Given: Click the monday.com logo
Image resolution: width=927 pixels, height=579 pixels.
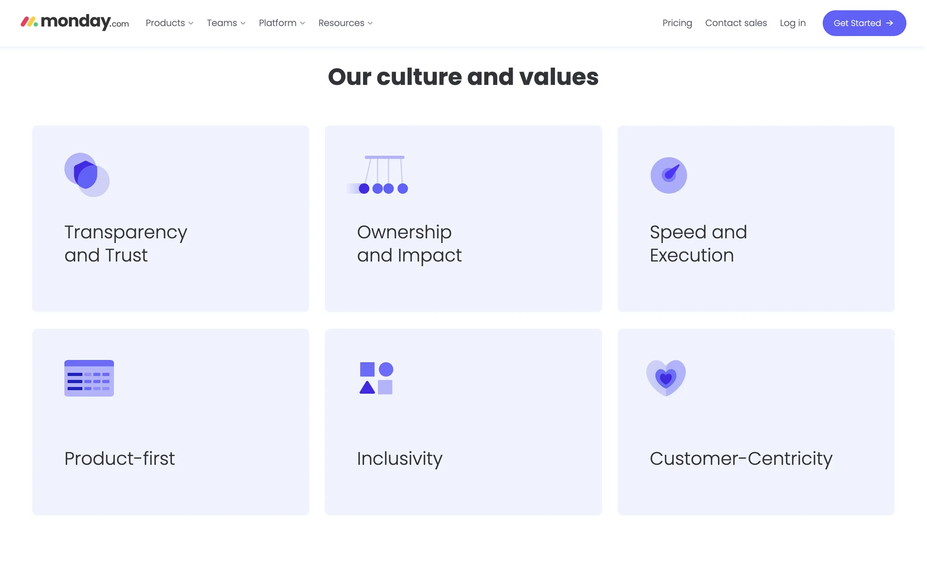Looking at the screenshot, I should coord(75,22).
